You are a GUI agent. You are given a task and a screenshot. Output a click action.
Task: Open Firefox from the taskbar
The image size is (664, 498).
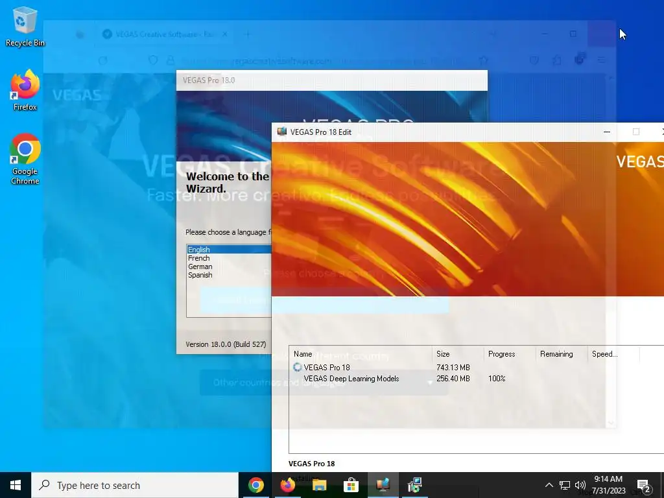pos(287,485)
